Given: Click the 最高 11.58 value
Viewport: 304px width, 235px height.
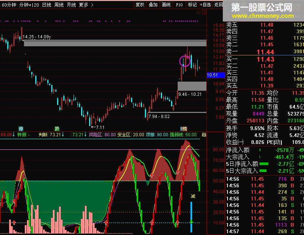Looking at the screenshot, I should (258, 100).
